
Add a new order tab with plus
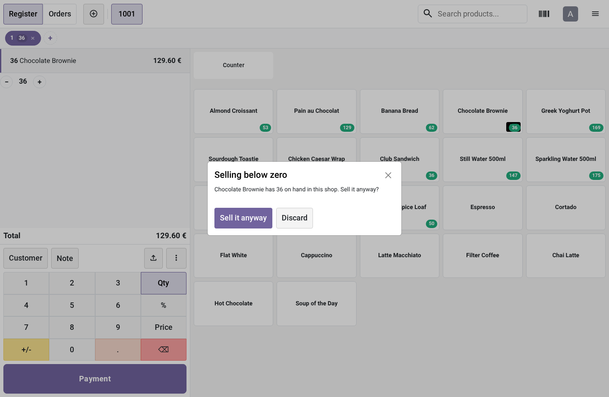(x=50, y=38)
